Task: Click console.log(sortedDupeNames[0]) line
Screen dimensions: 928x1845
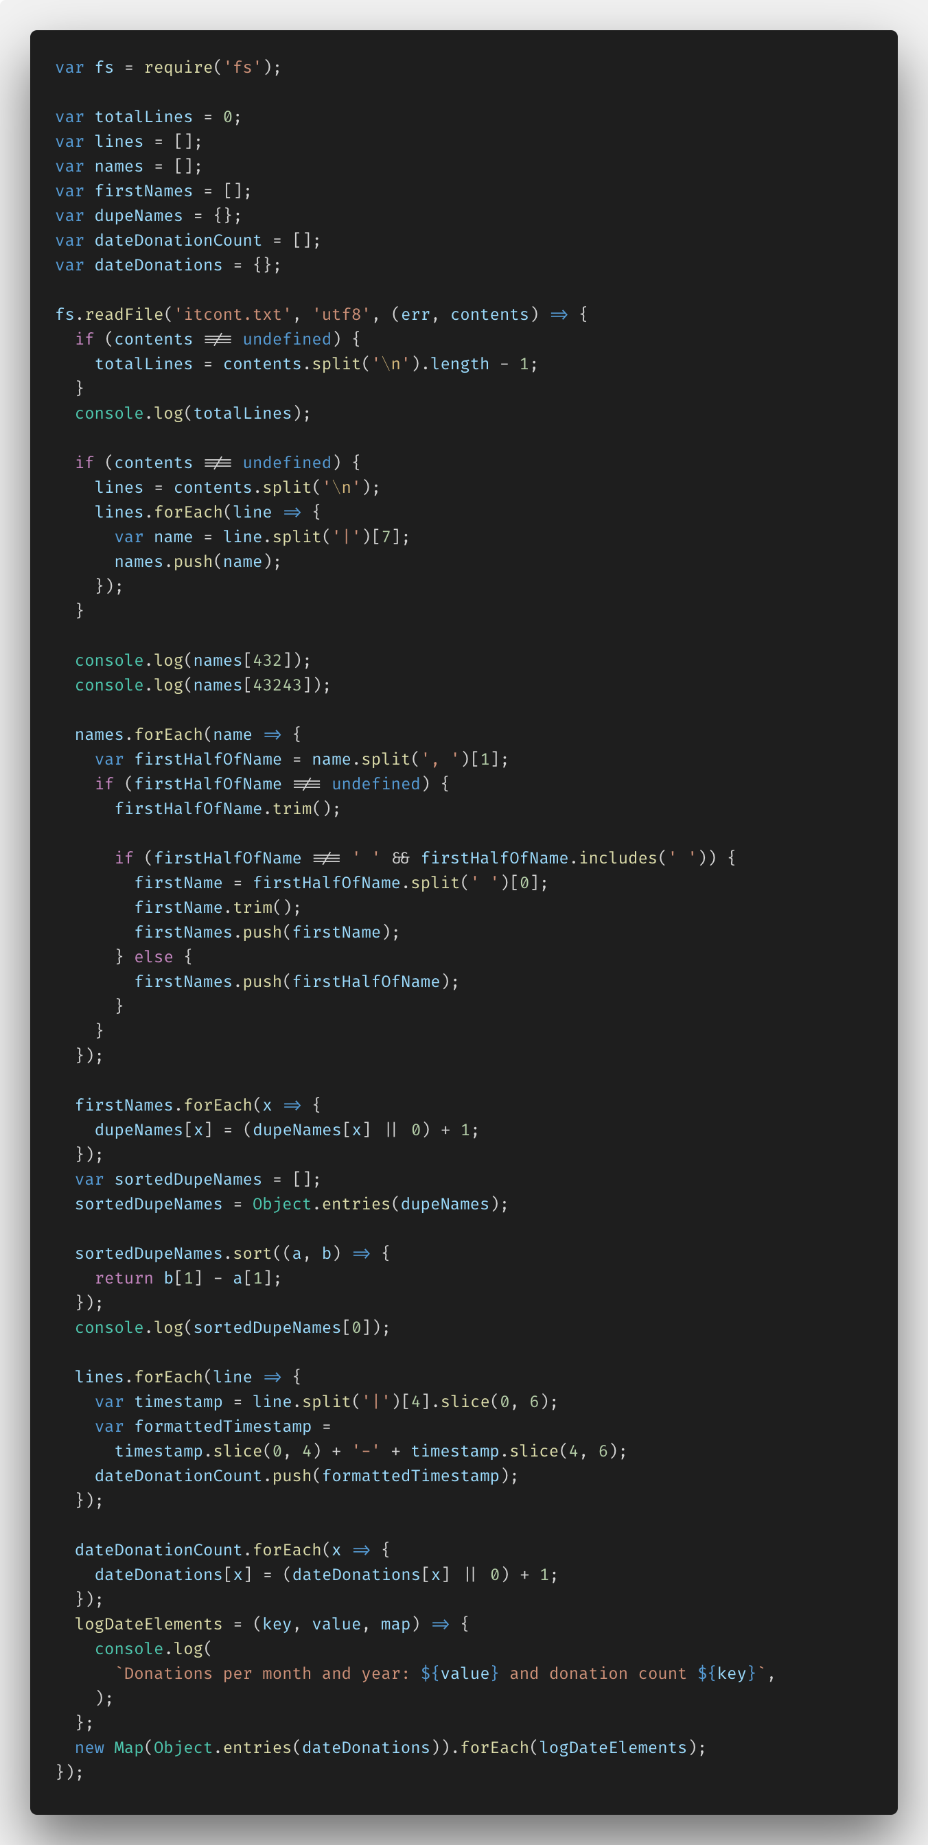Action: pyautogui.click(x=232, y=1327)
